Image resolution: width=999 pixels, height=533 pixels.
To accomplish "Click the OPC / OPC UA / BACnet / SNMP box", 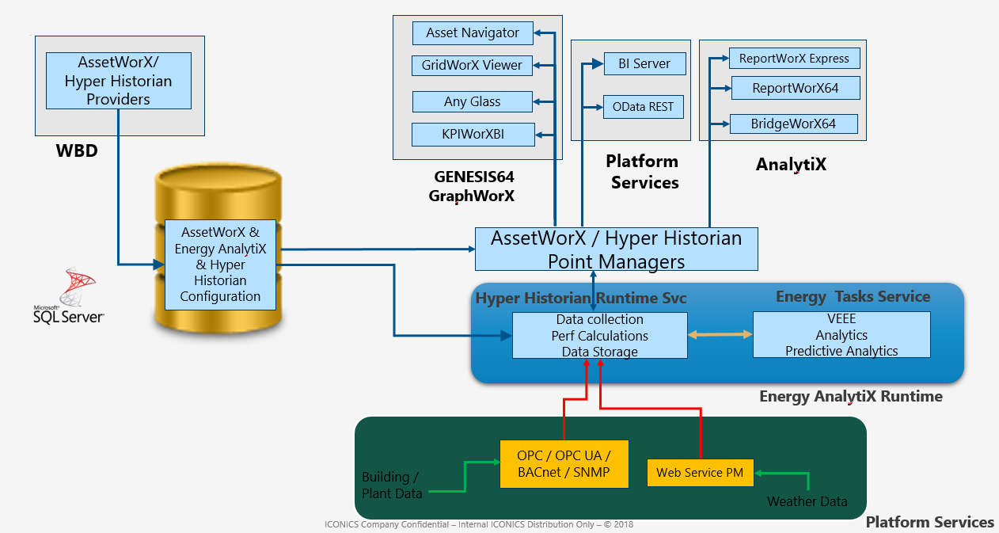I will [x=564, y=463].
